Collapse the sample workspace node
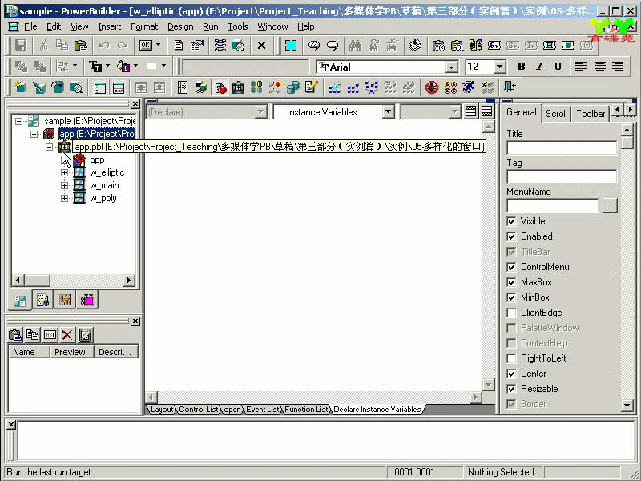Image resolution: width=641 pixels, height=481 pixels. pyautogui.click(x=18, y=121)
